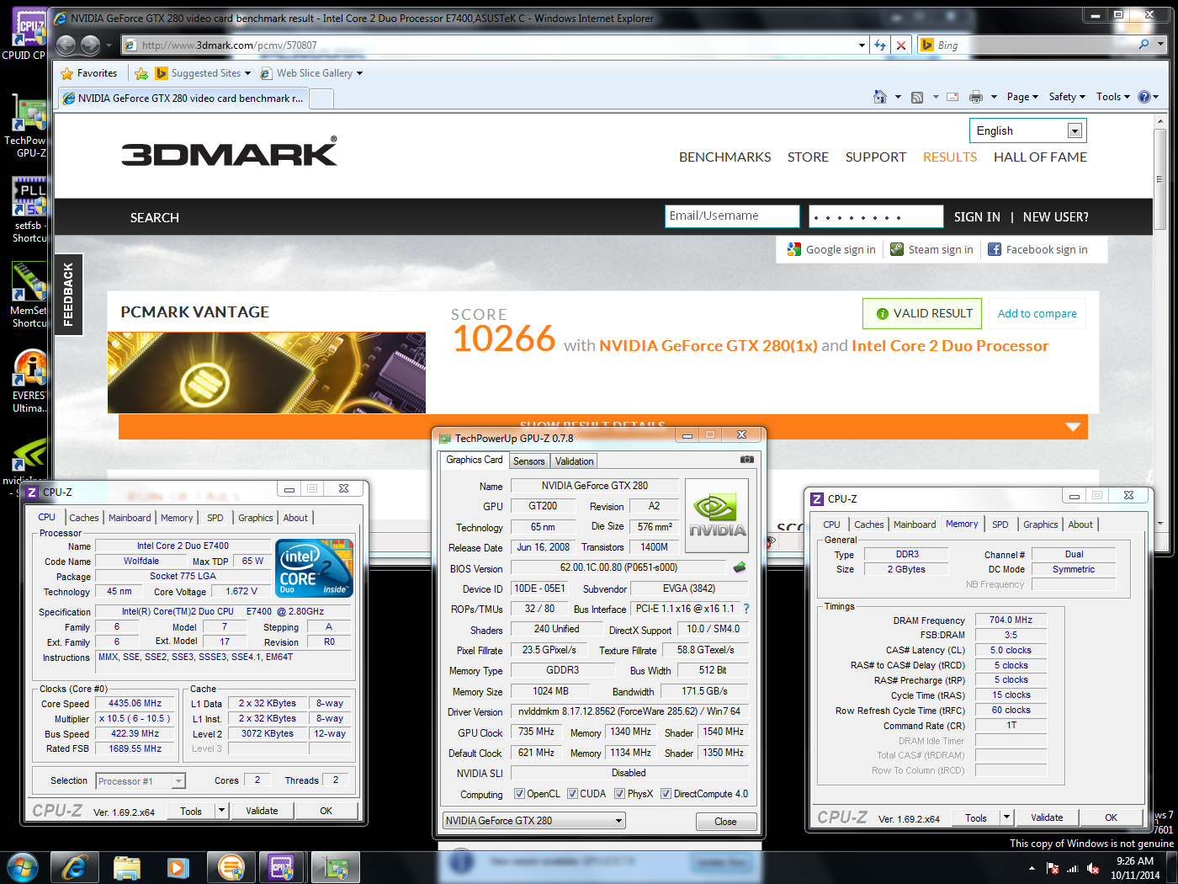The height and width of the screenshot is (884, 1178).
Task: Click the NVIDIA logo in GPU-Z
Action: tap(717, 515)
